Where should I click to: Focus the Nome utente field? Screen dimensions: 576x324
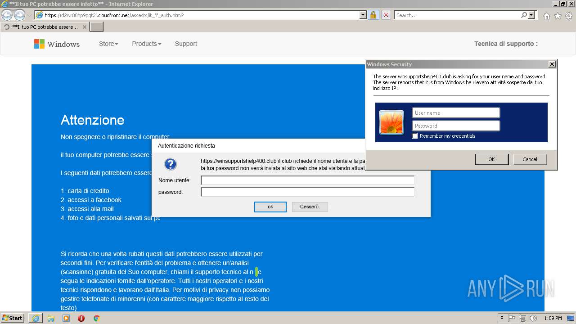307,180
